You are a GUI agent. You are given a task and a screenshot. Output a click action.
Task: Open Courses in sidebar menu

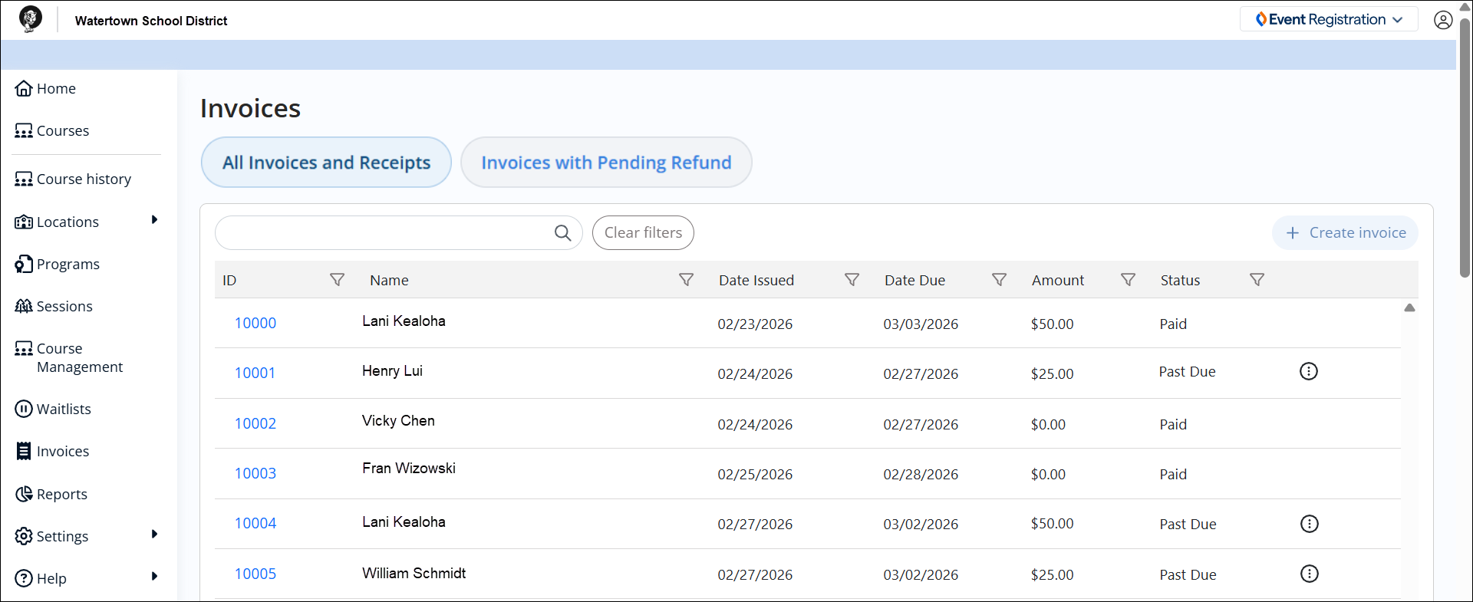tap(63, 131)
